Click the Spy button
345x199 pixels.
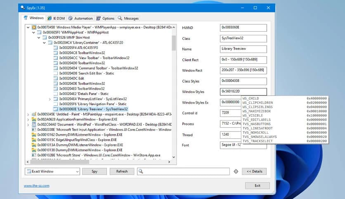click(x=95, y=171)
